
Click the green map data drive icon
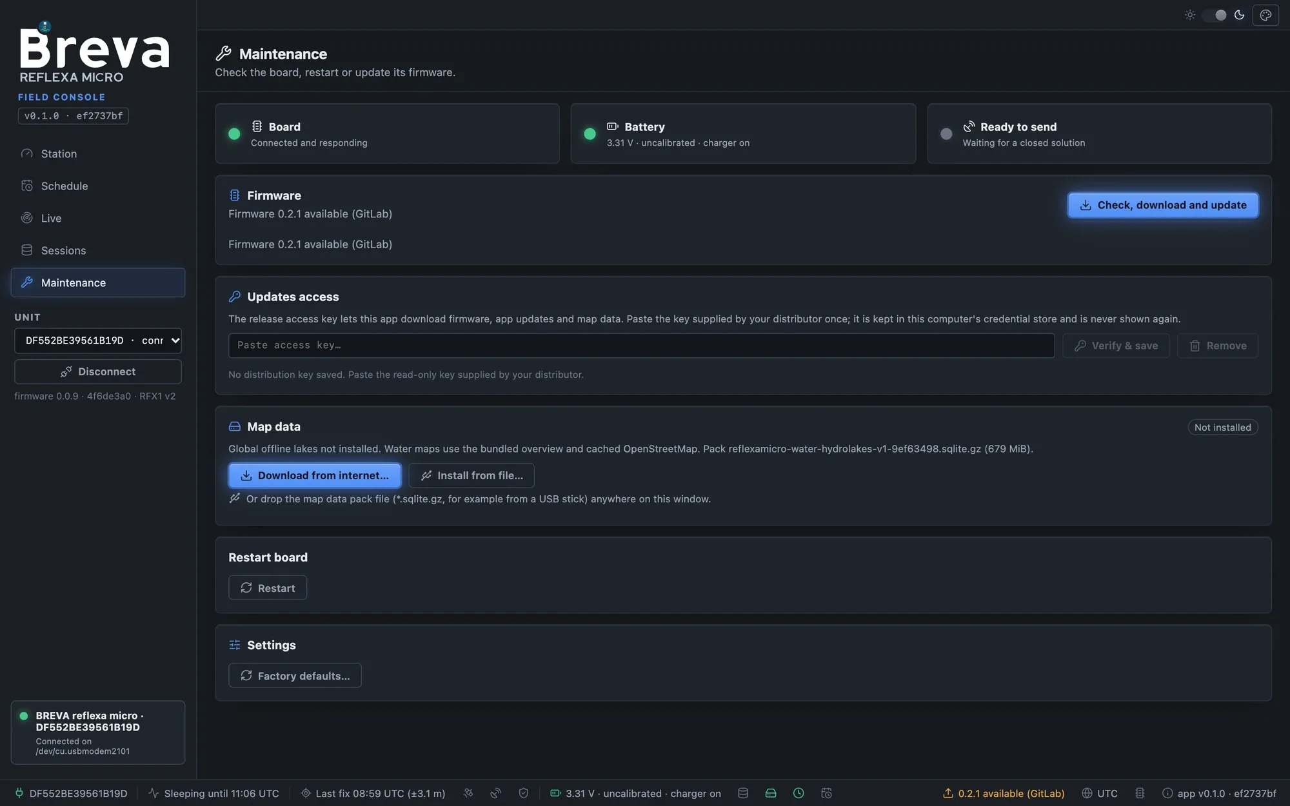point(771,793)
